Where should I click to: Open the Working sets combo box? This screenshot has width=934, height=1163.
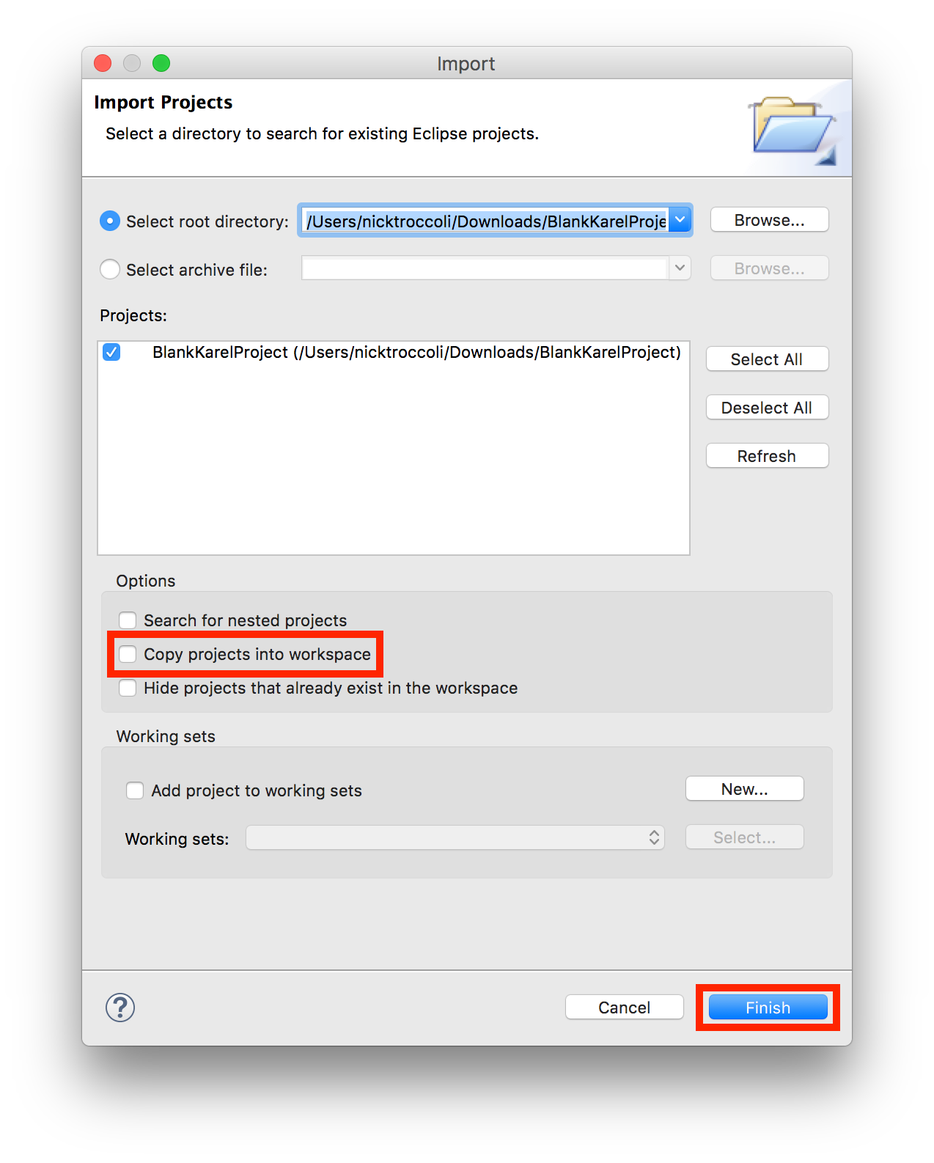[455, 837]
